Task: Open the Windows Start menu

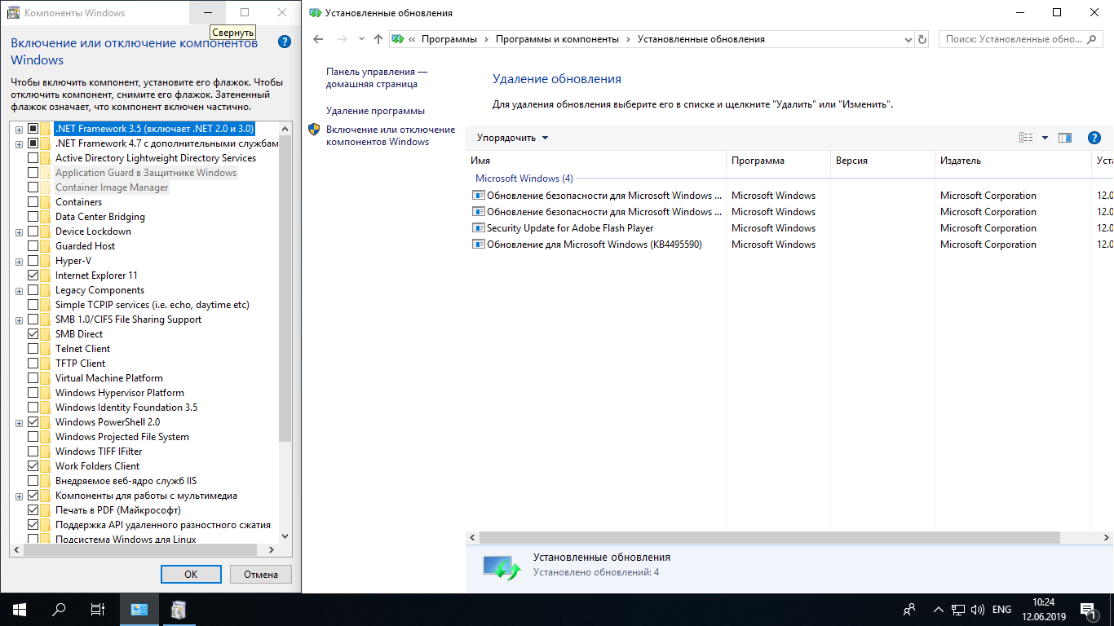Action: coord(20,610)
